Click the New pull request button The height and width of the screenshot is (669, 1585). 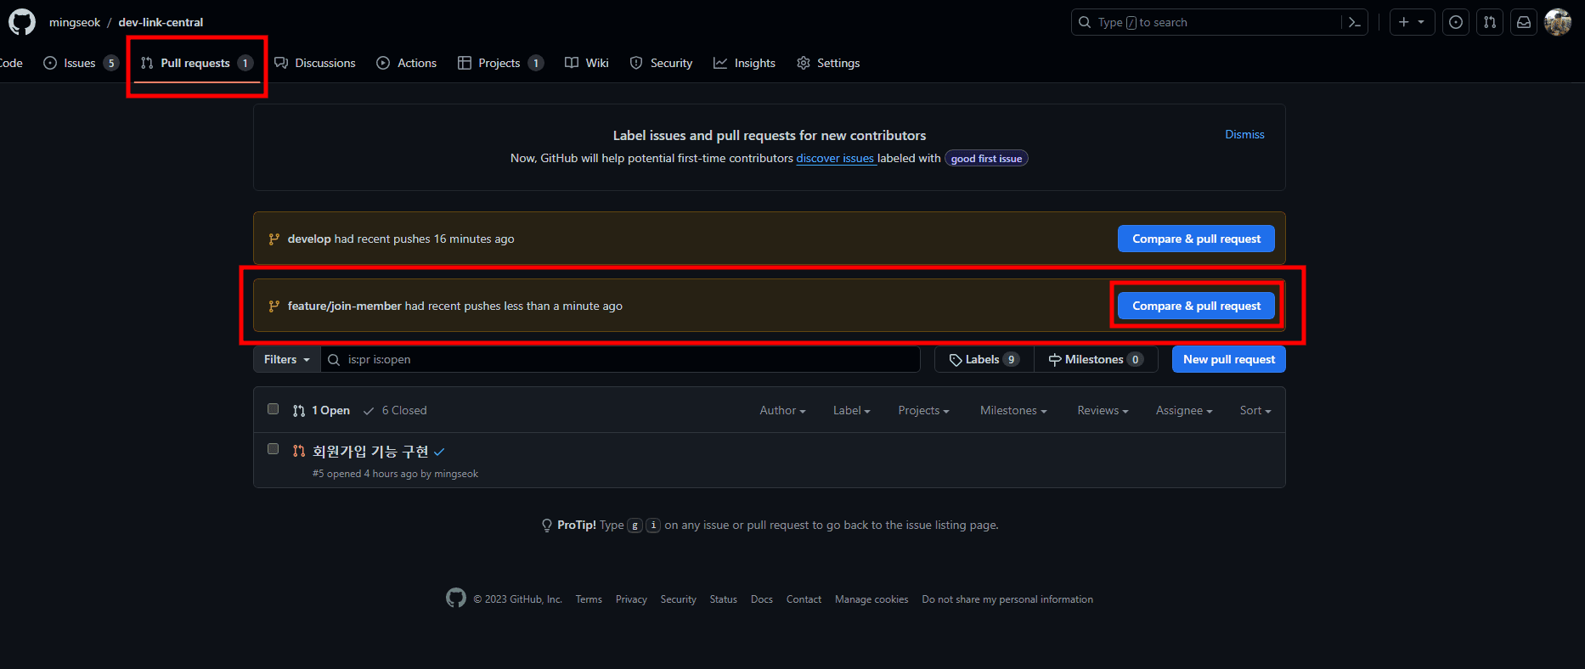click(x=1228, y=360)
